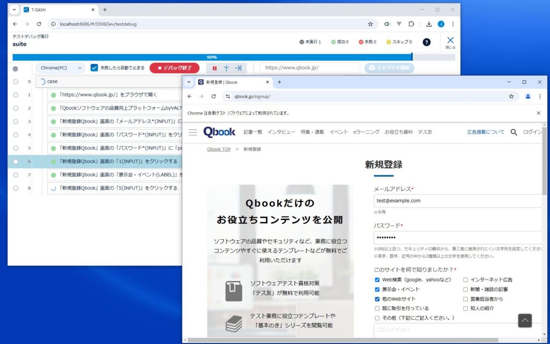This screenshot has height=344, width=550.
Task: Go back in the Qbook browser window
Action: [190, 96]
